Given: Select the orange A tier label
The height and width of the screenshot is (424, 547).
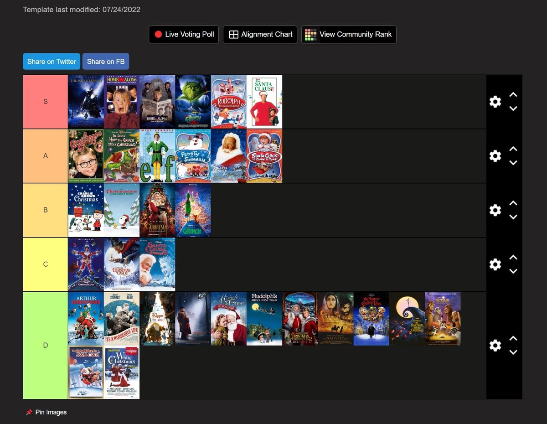Looking at the screenshot, I should click(x=45, y=156).
